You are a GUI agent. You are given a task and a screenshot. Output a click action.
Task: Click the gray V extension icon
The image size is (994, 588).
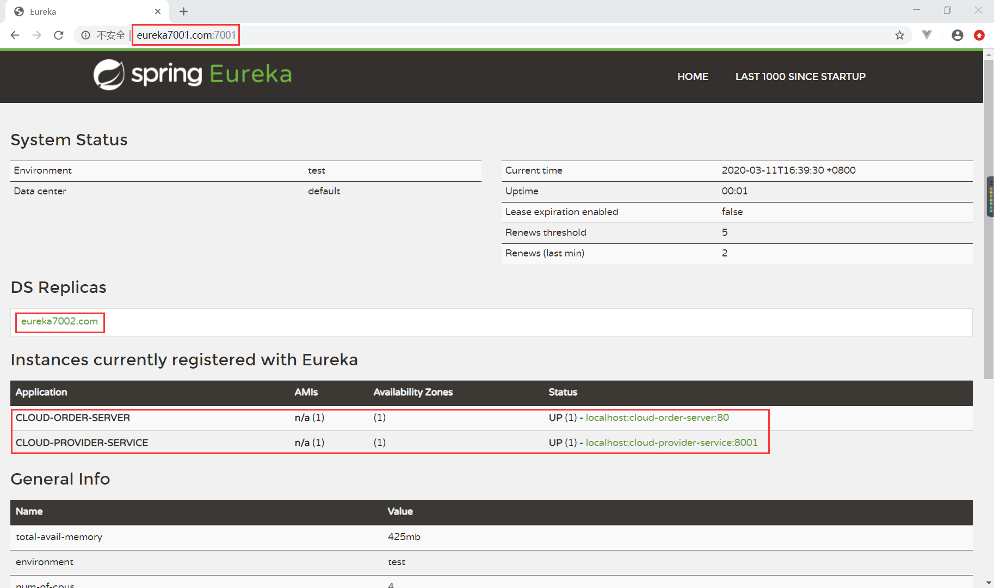[927, 35]
